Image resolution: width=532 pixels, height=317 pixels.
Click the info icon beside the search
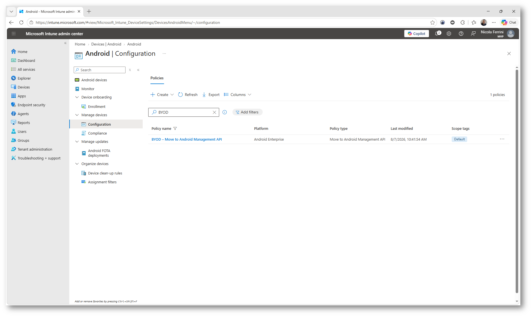point(225,112)
